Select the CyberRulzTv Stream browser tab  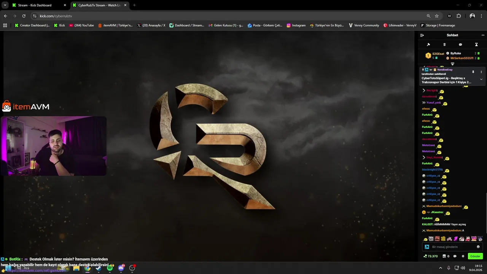[99, 5]
